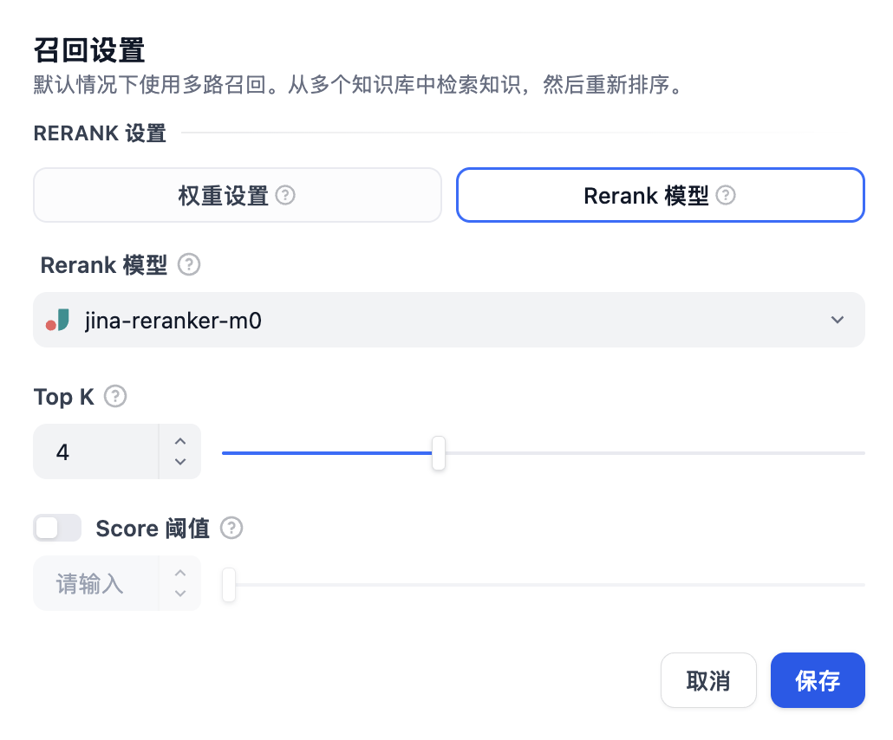Increase Top K with the up arrow
This screenshot has height=740, width=893.
pyautogui.click(x=179, y=442)
